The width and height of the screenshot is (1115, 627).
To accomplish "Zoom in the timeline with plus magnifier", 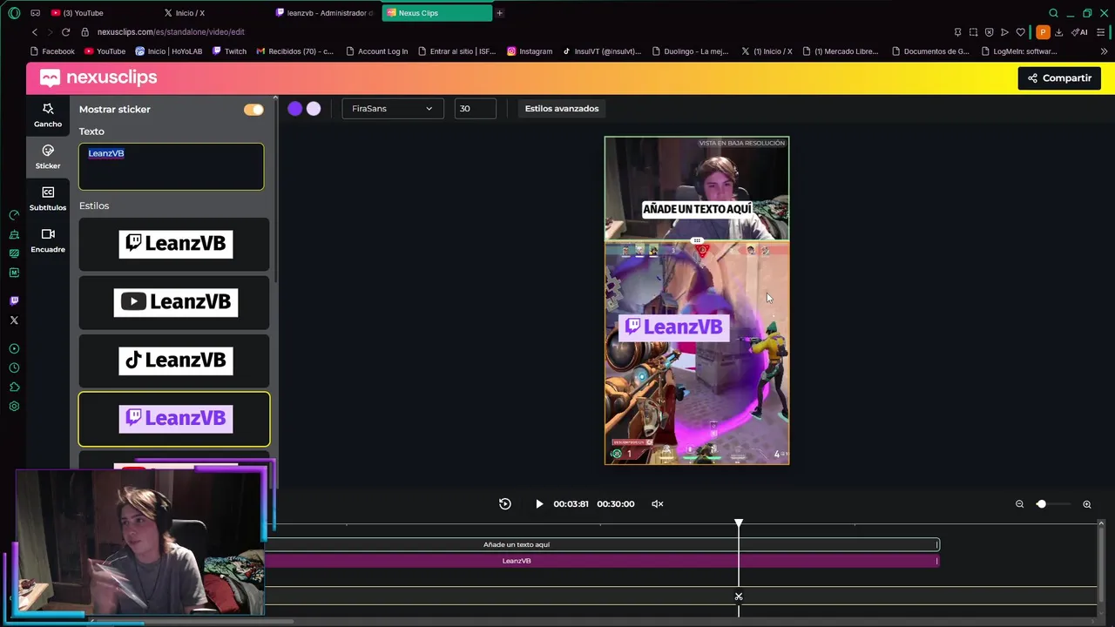I will click(1086, 504).
